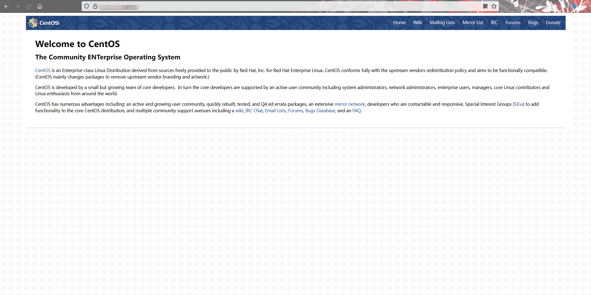Image resolution: width=591 pixels, height=295 pixels.
Task: Click the CentOS logo in the header
Action: pos(44,23)
